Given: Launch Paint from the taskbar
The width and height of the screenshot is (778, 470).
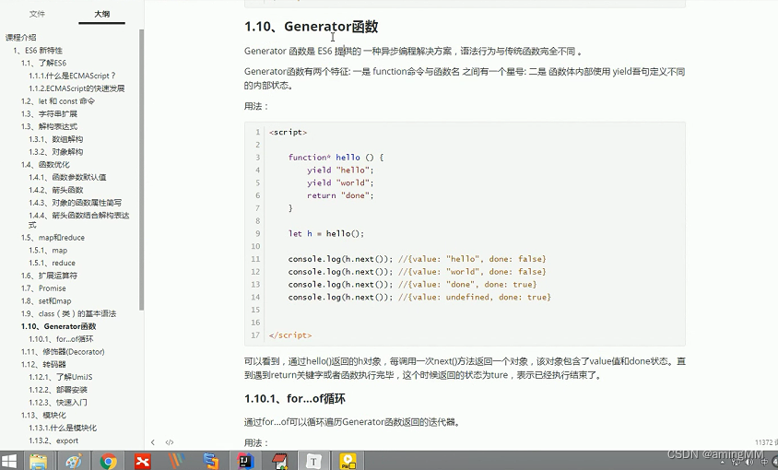Looking at the screenshot, I should [x=74, y=461].
